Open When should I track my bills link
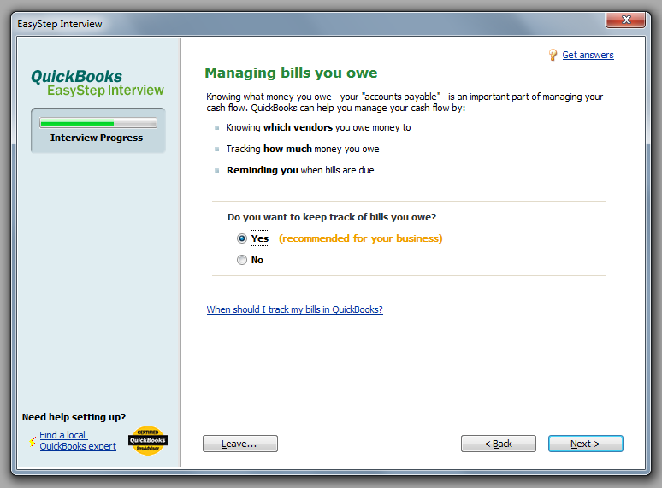The image size is (662, 488). coord(295,309)
